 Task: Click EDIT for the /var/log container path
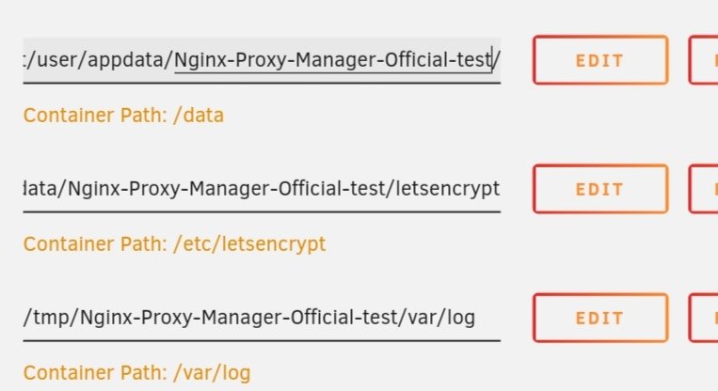(600, 319)
